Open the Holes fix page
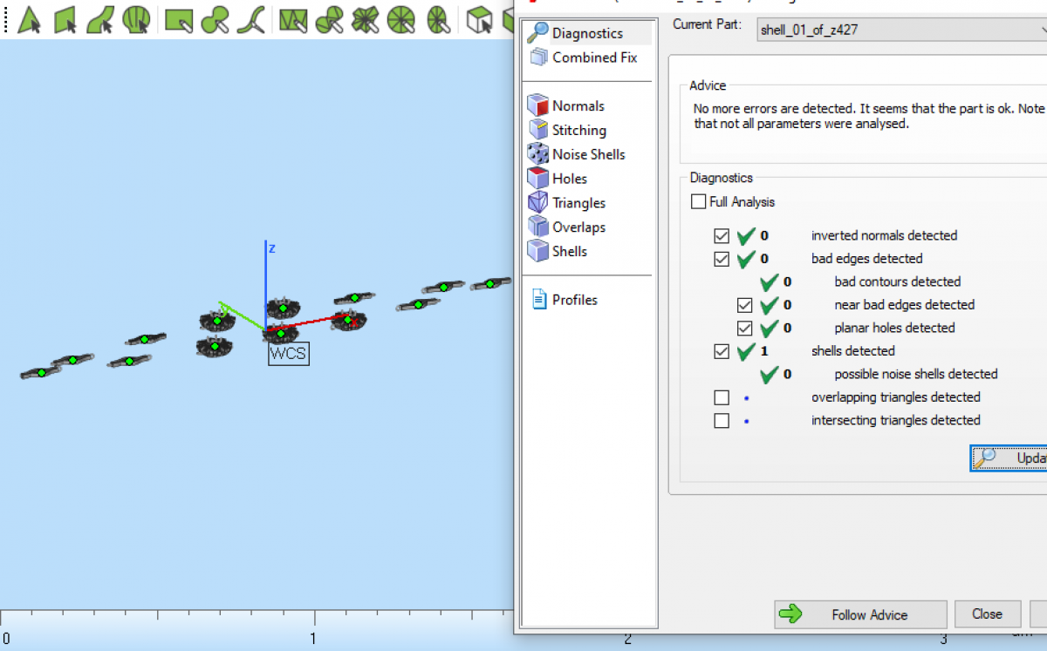 569,179
